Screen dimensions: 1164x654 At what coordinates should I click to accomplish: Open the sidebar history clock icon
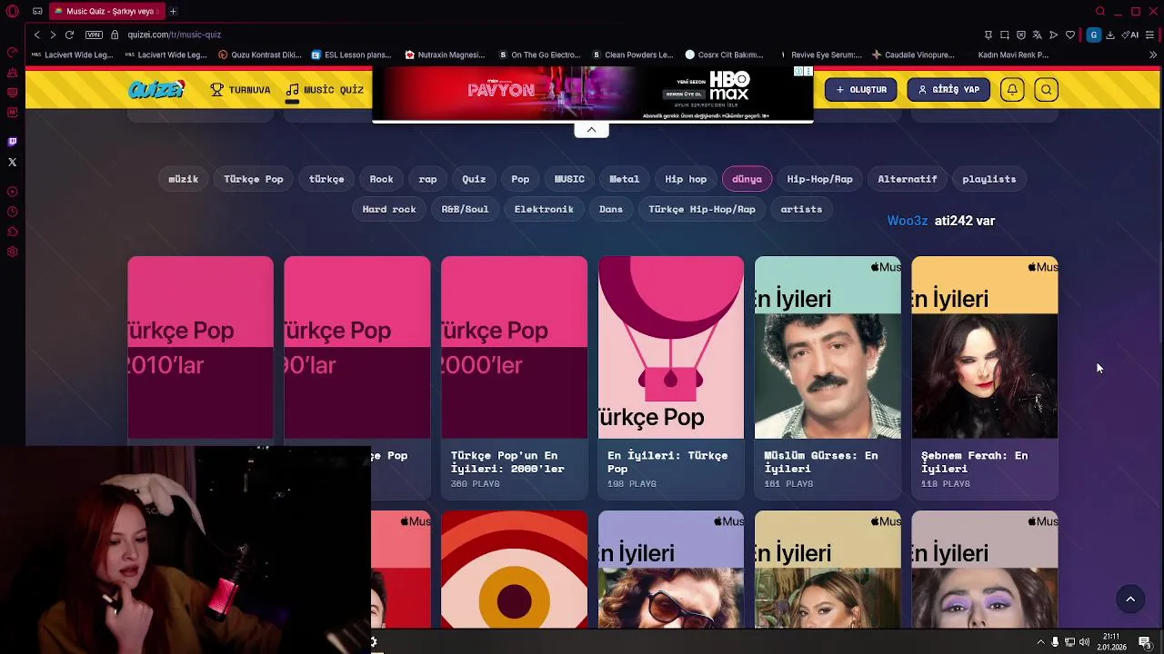[13, 212]
